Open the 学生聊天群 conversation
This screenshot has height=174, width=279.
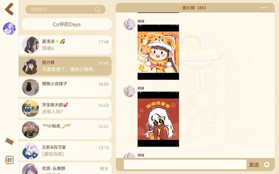(65, 108)
